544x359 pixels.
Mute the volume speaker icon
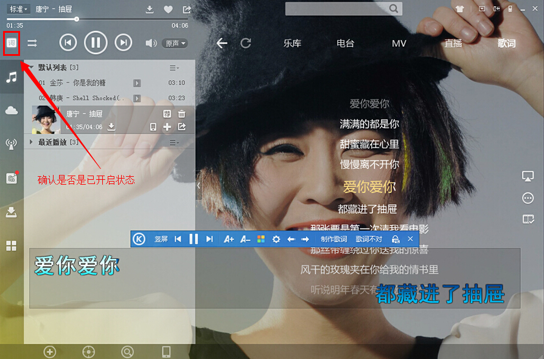pyautogui.click(x=150, y=43)
